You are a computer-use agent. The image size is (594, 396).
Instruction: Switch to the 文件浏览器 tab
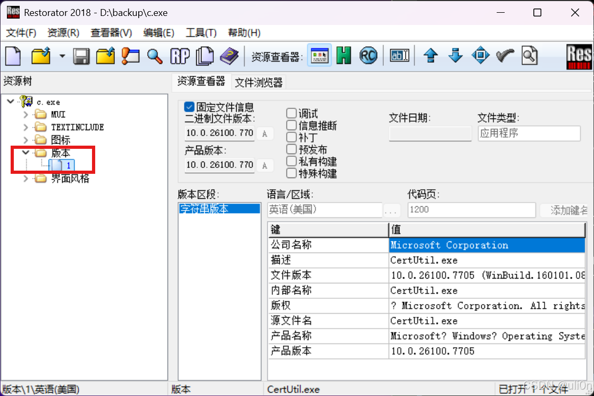coord(259,82)
